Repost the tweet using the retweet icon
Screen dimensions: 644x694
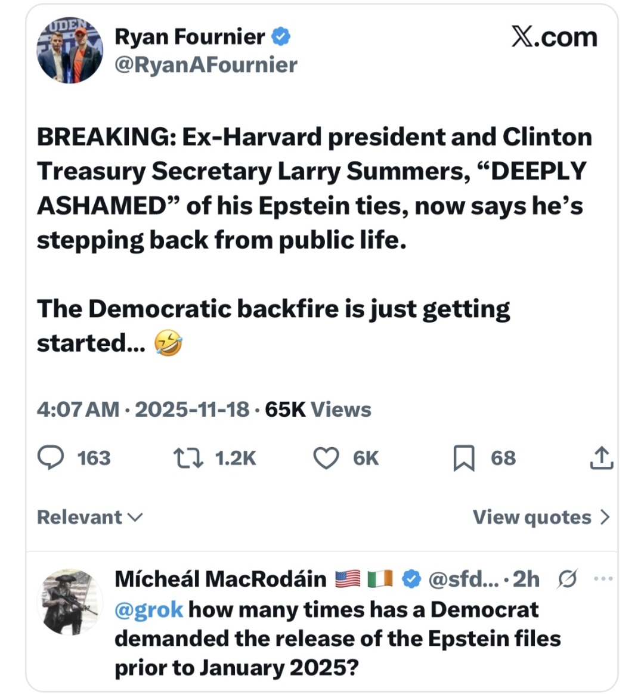tap(188, 458)
